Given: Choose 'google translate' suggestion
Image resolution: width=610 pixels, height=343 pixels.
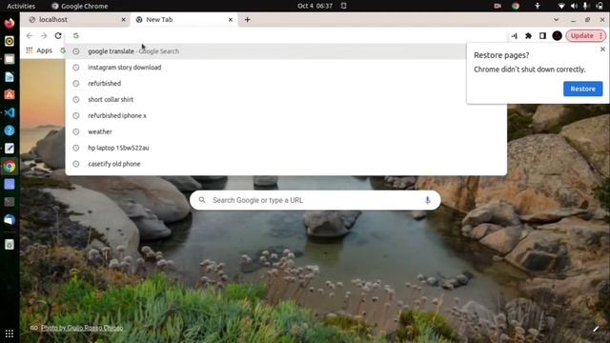Looking at the screenshot, I should tap(286, 50).
